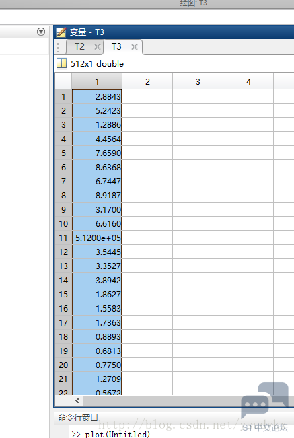Click cell with value 6.7447
The height and width of the screenshot is (438, 294).
[97, 181]
